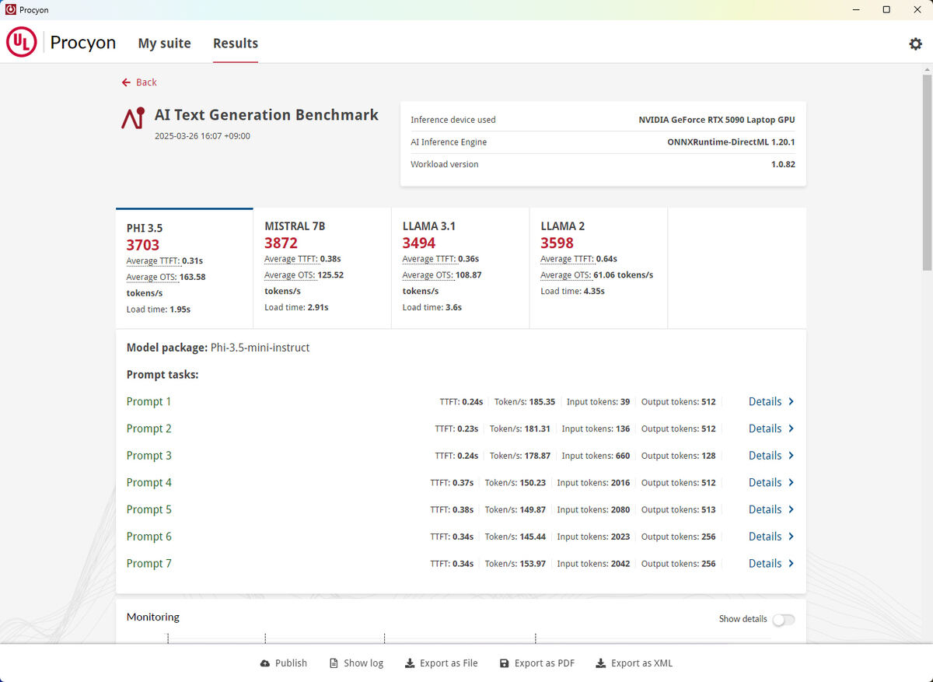Click the Prompt 7 label

(x=149, y=564)
